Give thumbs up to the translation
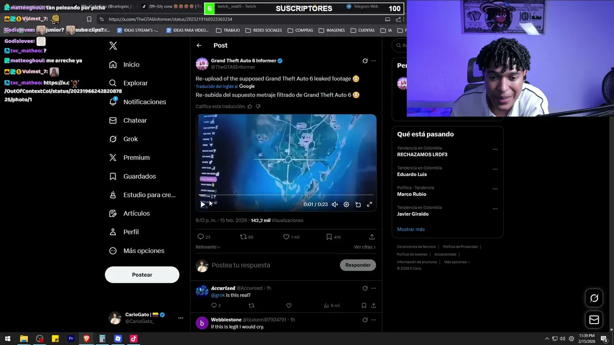This screenshot has height=345, width=614. click(250, 106)
